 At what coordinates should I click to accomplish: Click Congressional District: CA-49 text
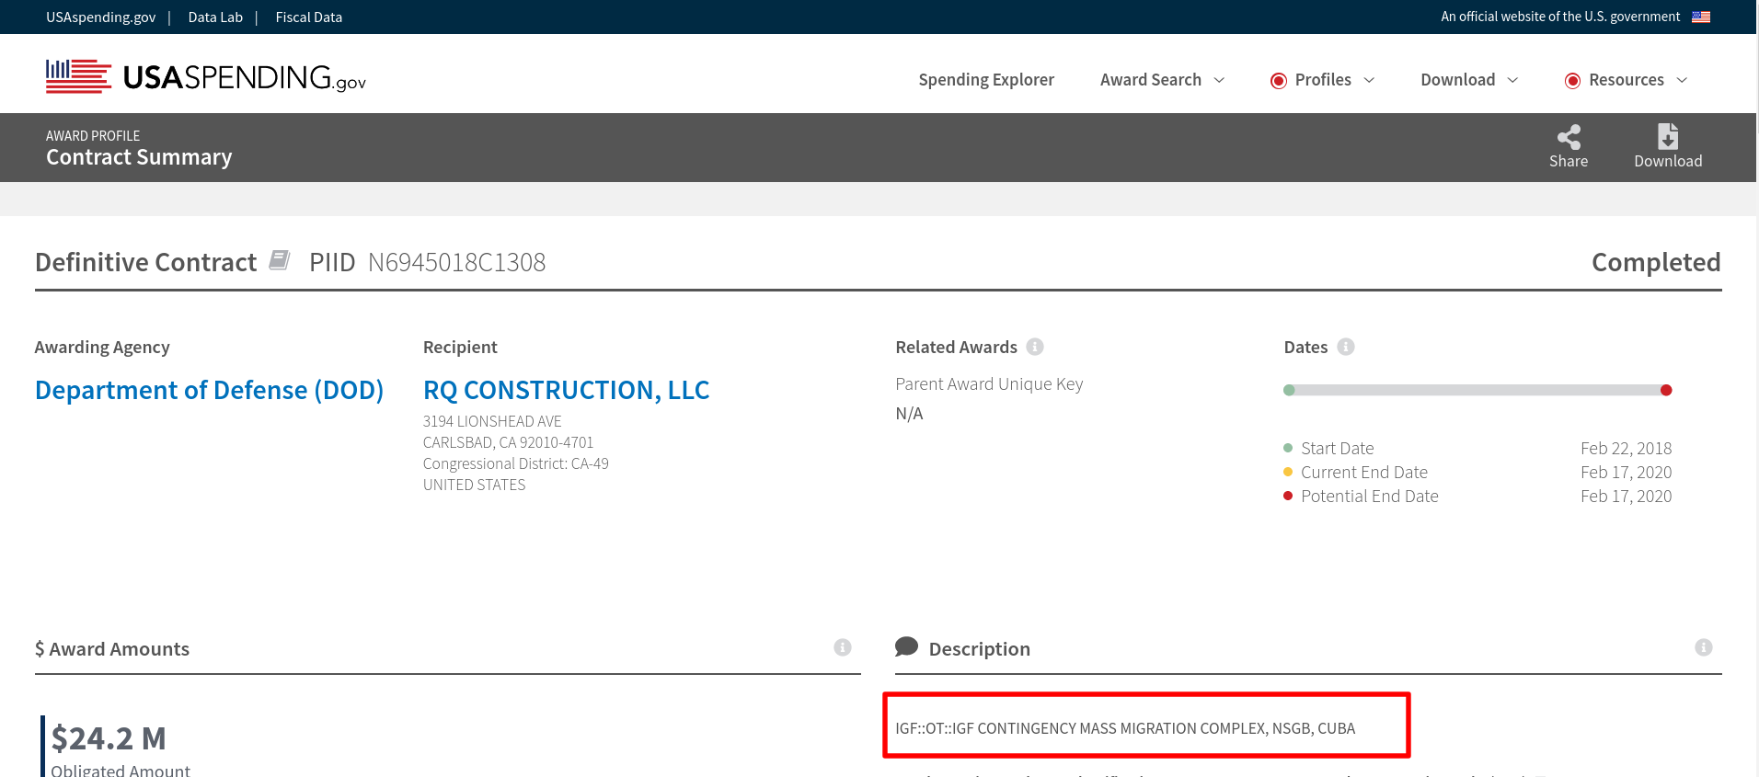[x=516, y=463]
